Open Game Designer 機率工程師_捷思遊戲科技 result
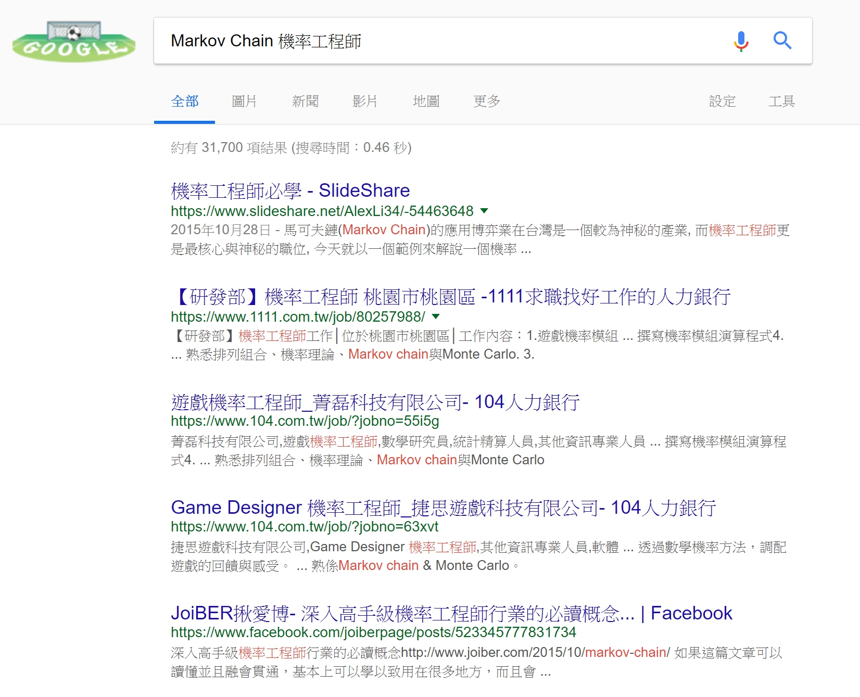The image size is (860, 697). point(444,508)
